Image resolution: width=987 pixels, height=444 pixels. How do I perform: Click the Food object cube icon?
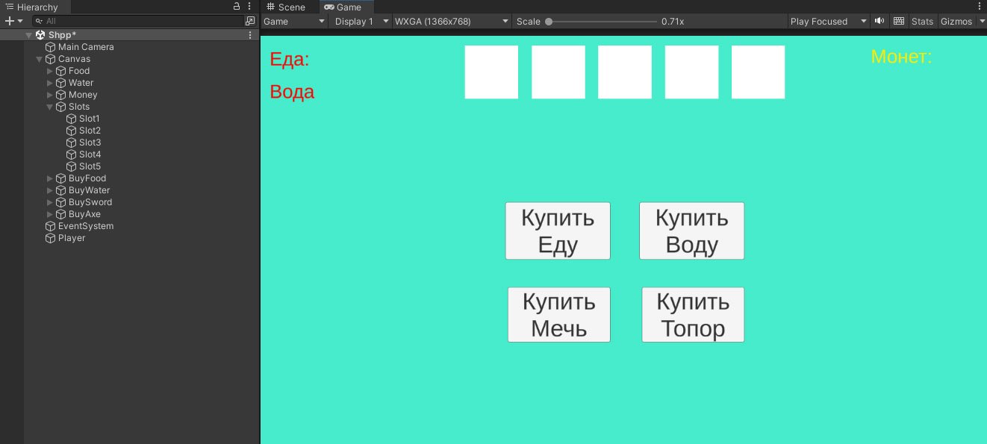pyautogui.click(x=61, y=71)
